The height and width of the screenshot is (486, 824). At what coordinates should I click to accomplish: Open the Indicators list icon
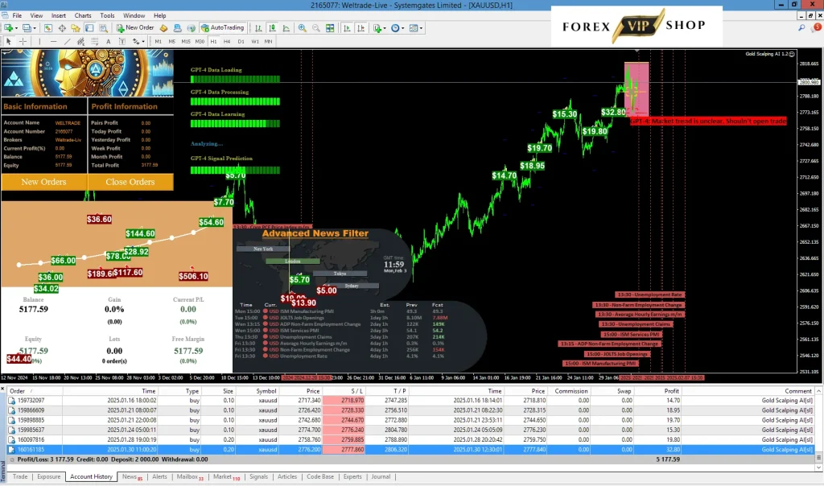377,28
